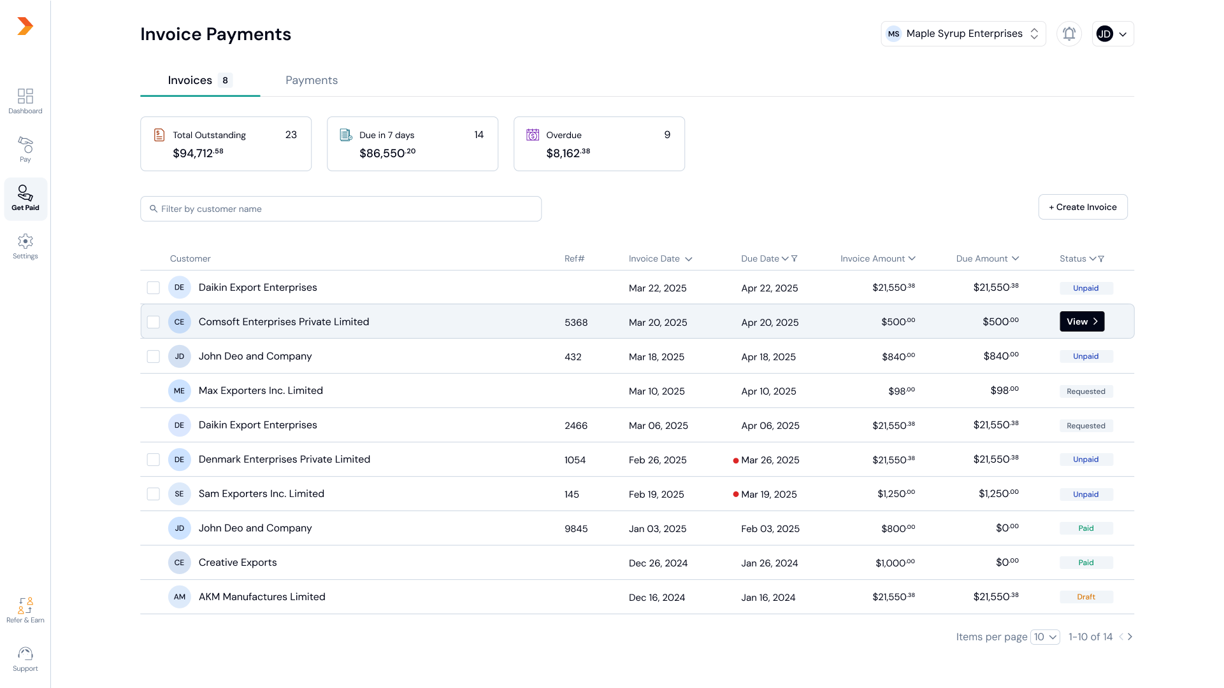This screenshot has width=1224, height=688.
Task: Click the Due Date filter funnel icon
Action: coord(794,258)
